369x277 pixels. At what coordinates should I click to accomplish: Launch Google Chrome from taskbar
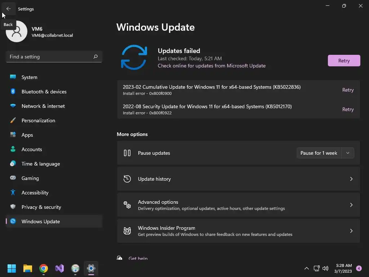click(x=44, y=268)
